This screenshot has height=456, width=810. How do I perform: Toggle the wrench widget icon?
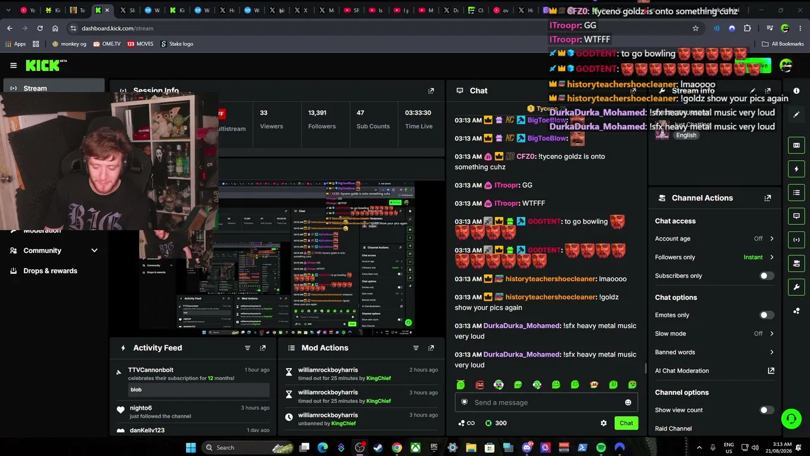(x=796, y=287)
